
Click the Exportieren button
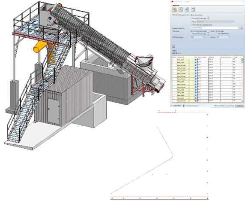click(x=177, y=106)
